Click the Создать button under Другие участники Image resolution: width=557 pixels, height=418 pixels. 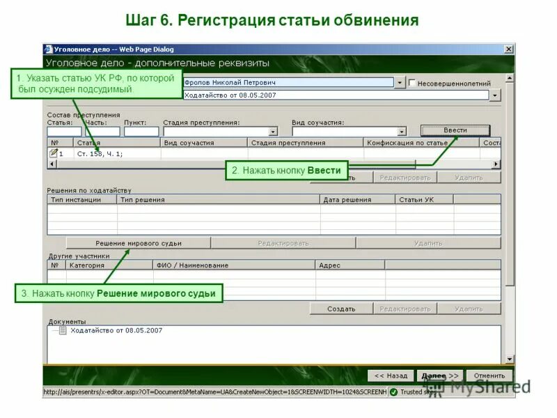(340, 309)
